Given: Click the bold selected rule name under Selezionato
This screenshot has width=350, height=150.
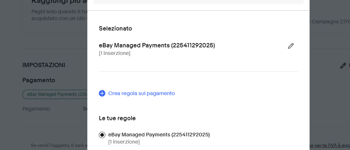Looking at the screenshot, I should pyautogui.click(x=157, y=46).
